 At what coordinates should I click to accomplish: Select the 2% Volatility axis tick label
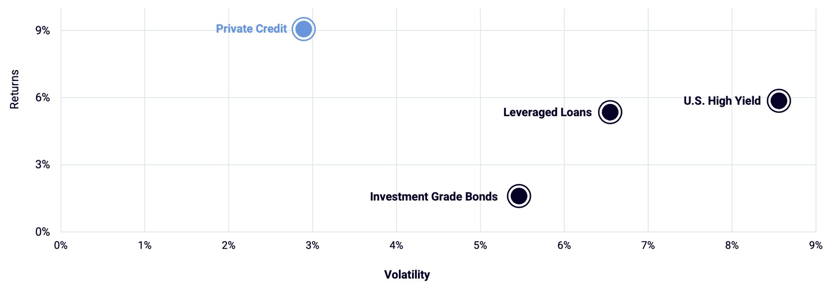[229, 246]
